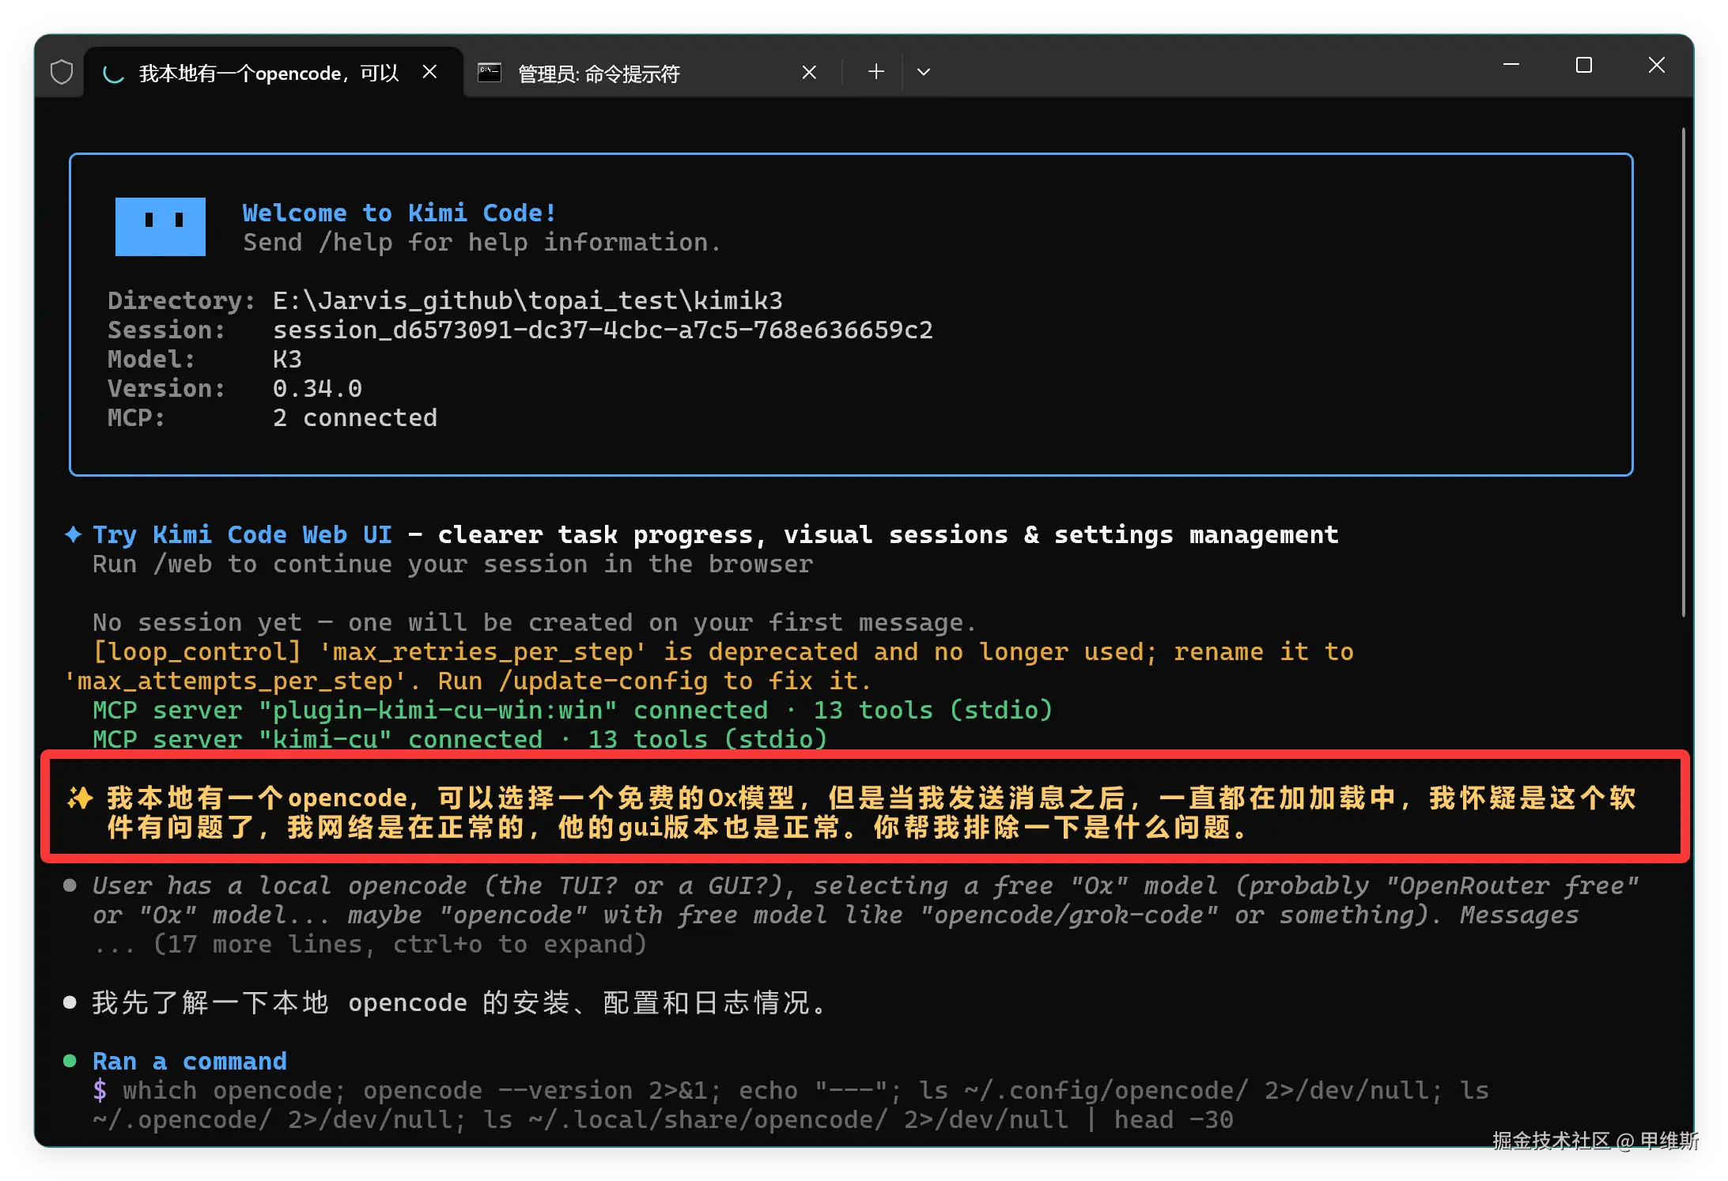Click the green bullet before Ran a command
Screen dimensions: 1728x1181
(70, 1061)
